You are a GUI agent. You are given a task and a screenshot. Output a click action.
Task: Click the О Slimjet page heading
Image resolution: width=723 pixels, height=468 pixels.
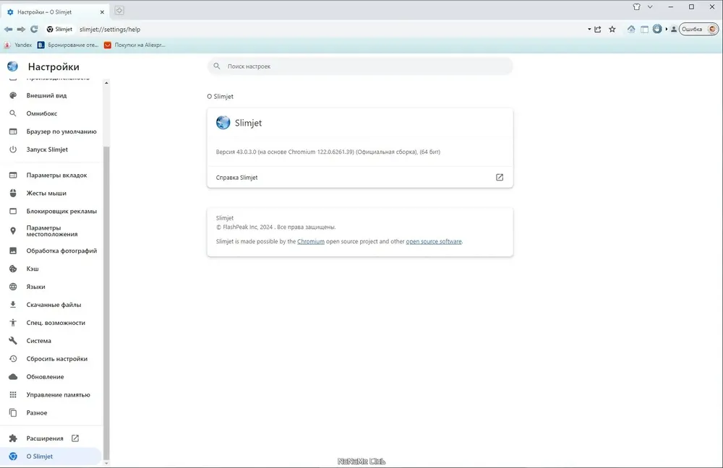221,96
